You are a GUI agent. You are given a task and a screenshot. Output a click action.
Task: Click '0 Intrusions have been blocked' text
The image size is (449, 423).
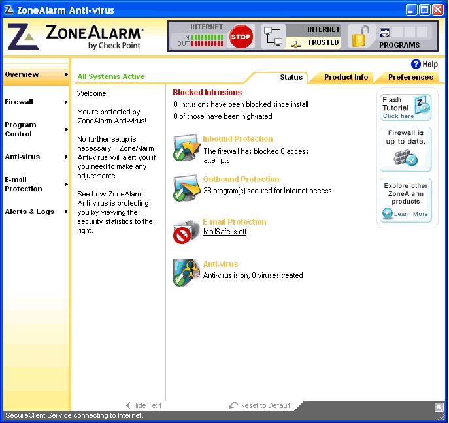pos(241,104)
